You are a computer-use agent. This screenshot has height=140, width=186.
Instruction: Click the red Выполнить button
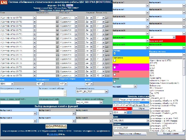point(122,109)
